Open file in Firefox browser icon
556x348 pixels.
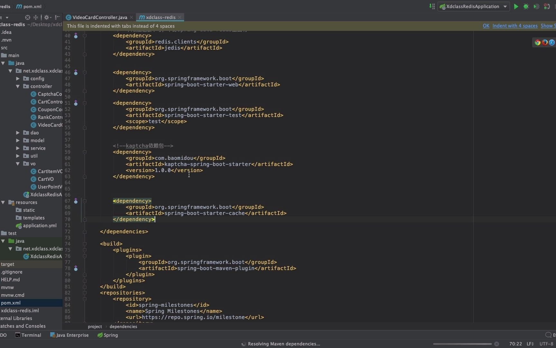click(x=545, y=43)
